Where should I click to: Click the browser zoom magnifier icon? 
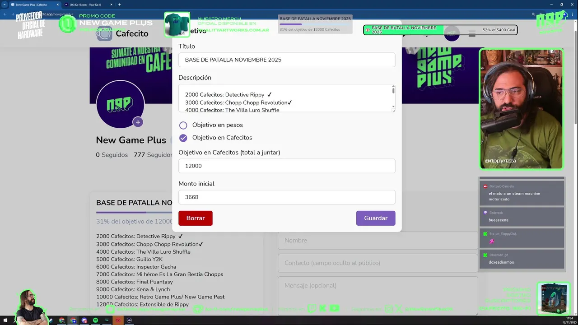(x=533, y=14)
